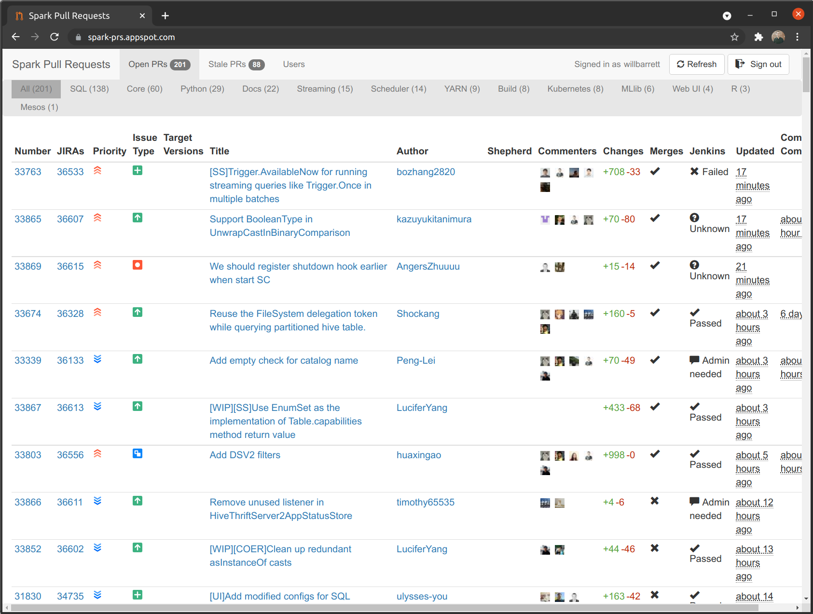
Task: Click first commenter avatar for PR 33763
Action: [545, 173]
